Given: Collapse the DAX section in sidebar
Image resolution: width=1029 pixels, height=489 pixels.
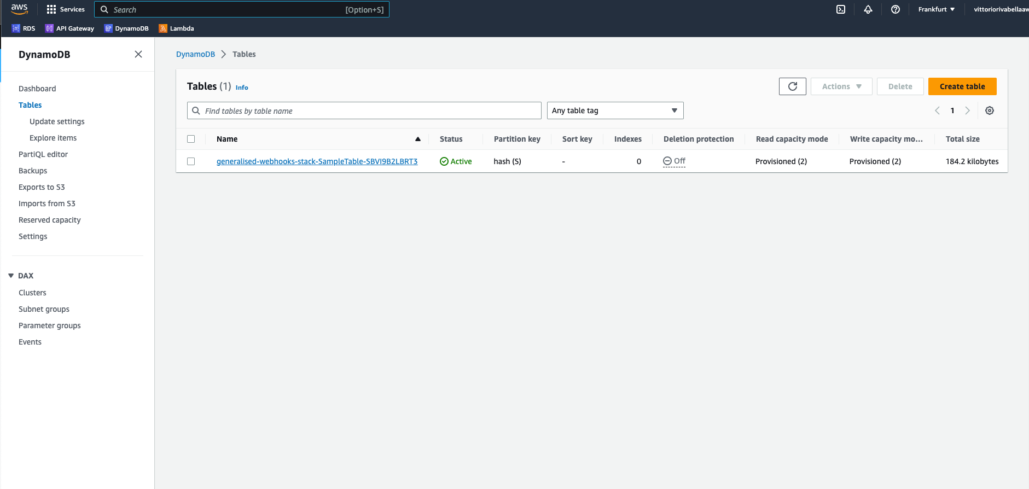Looking at the screenshot, I should [11, 276].
